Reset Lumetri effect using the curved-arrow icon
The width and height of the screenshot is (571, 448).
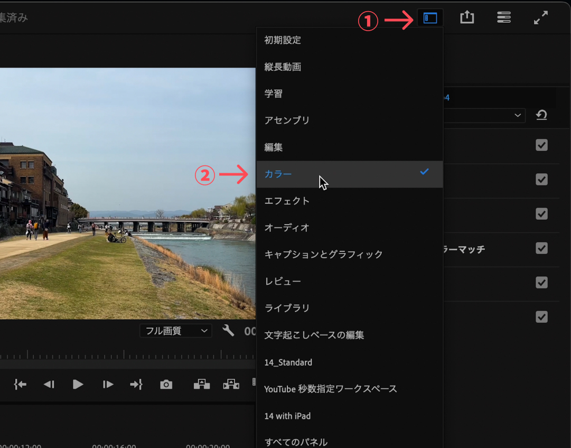(541, 115)
